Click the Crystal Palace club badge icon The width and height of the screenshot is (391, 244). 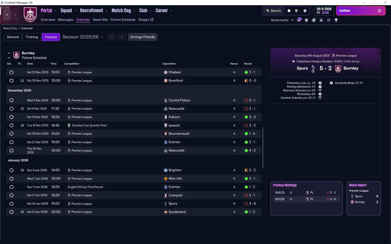(166, 100)
